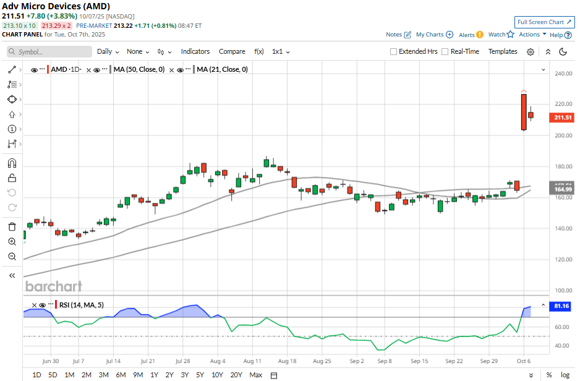The image size is (580, 381).
Task: Open the Daily period dropdown
Action: pyautogui.click(x=108, y=52)
